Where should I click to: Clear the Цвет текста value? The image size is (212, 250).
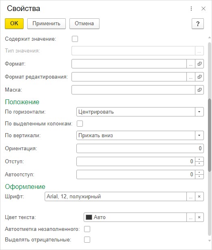[199, 217]
